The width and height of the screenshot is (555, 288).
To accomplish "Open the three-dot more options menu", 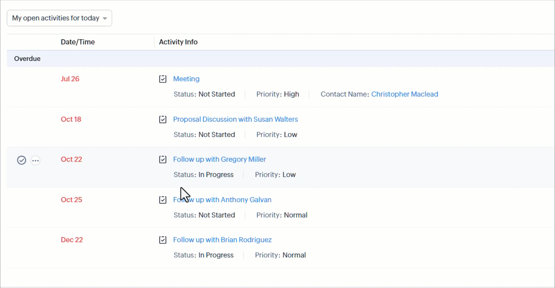I will (x=36, y=160).
